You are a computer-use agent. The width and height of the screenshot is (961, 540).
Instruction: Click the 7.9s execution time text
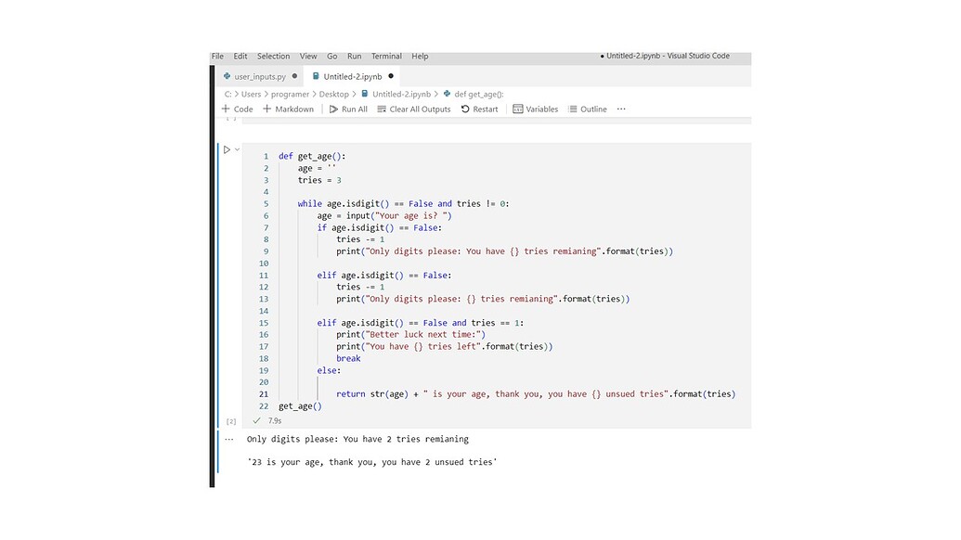(x=275, y=420)
